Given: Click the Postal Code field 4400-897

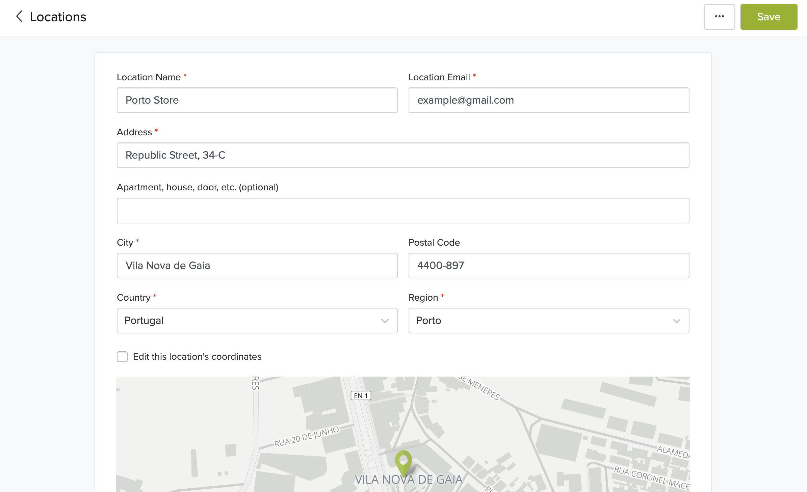Looking at the screenshot, I should tap(548, 266).
